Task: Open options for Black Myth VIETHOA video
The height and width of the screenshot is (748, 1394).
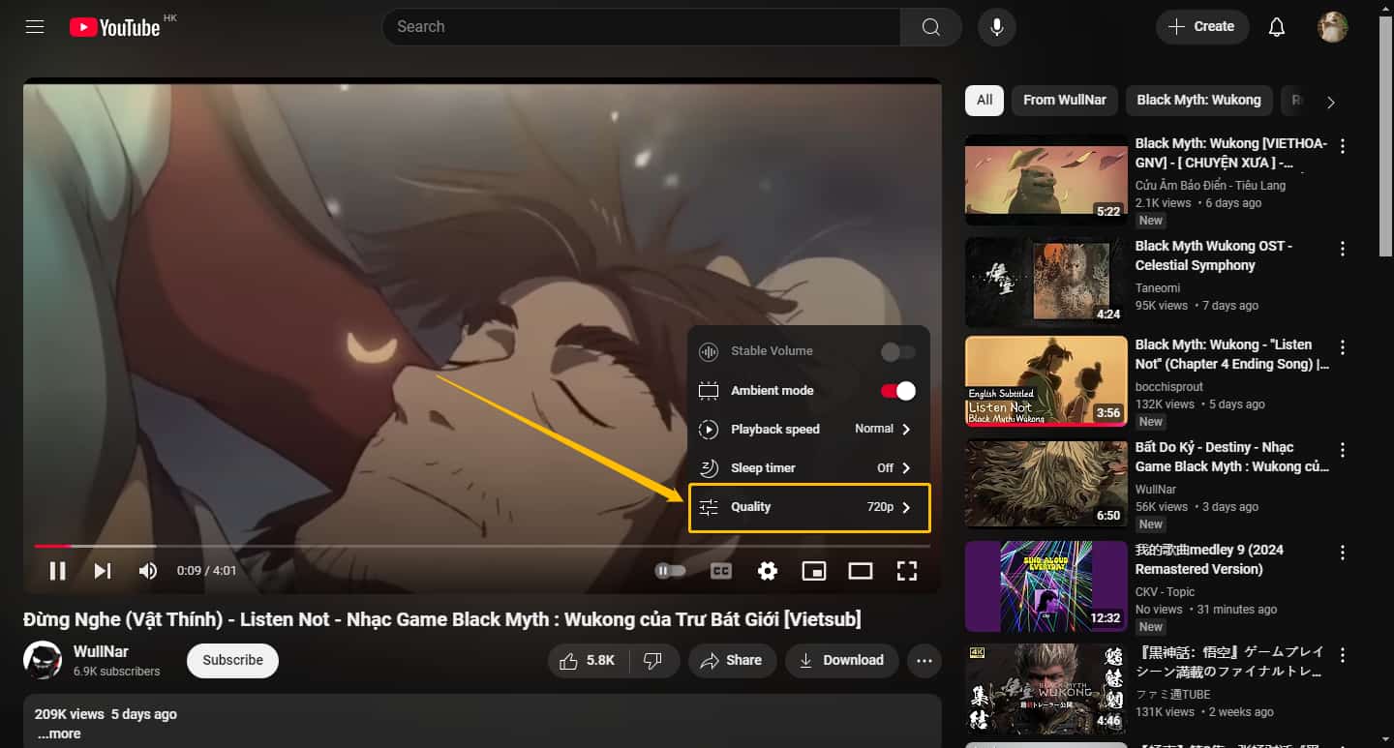Action: [x=1343, y=146]
